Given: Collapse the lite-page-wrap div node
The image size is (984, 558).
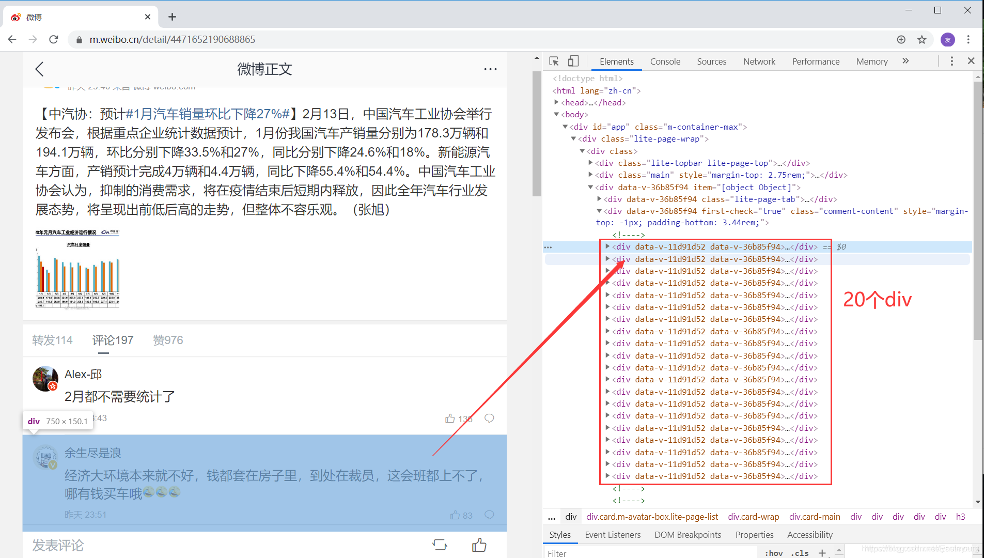Looking at the screenshot, I should pos(573,138).
